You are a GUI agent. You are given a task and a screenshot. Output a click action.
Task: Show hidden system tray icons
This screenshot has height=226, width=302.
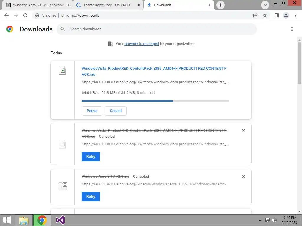tap(260, 220)
